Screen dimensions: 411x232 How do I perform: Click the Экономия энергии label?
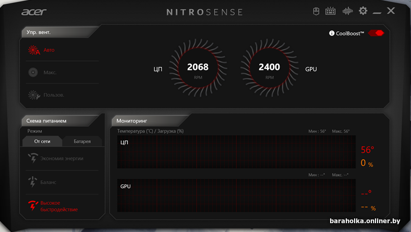point(62,158)
